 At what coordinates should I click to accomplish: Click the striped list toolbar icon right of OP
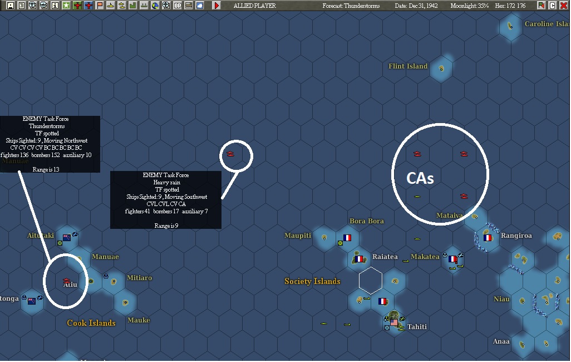(x=189, y=6)
